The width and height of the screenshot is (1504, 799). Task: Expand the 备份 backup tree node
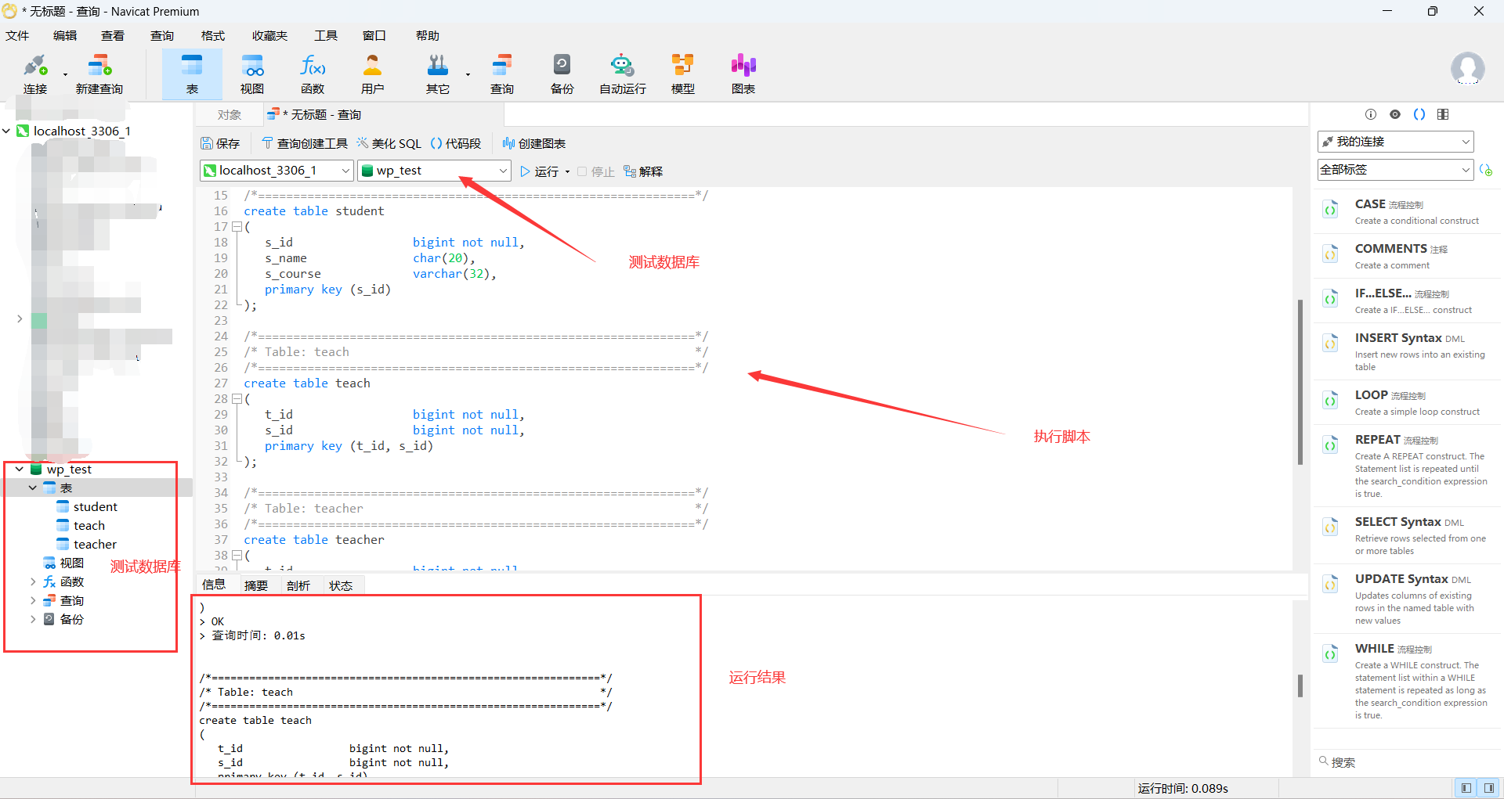coord(33,620)
